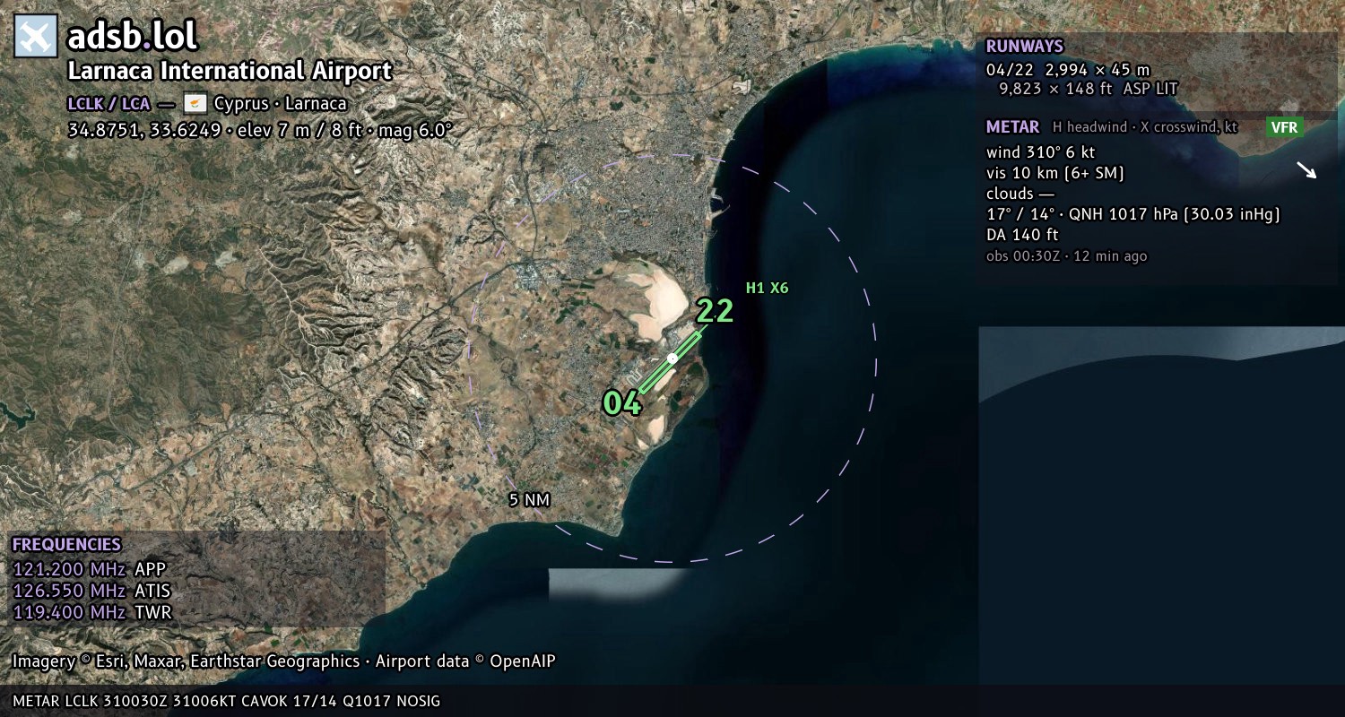Click the 9,823 × 148 ft ASP LIT text
This screenshot has width=1345, height=717.
[x=1089, y=89]
